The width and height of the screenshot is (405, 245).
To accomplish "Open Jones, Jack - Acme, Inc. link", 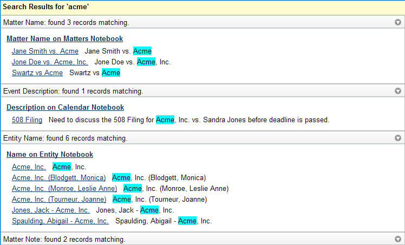I will click(51, 210).
